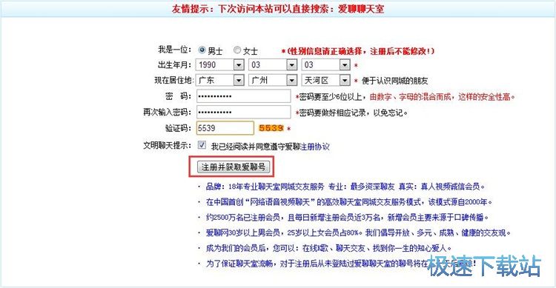Open the 注册协议 link
Image resolution: width=556 pixels, height=288 pixels.
315,147
